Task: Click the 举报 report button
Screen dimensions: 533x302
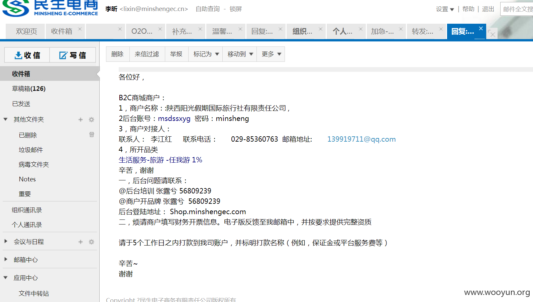Action: pyautogui.click(x=176, y=54)
